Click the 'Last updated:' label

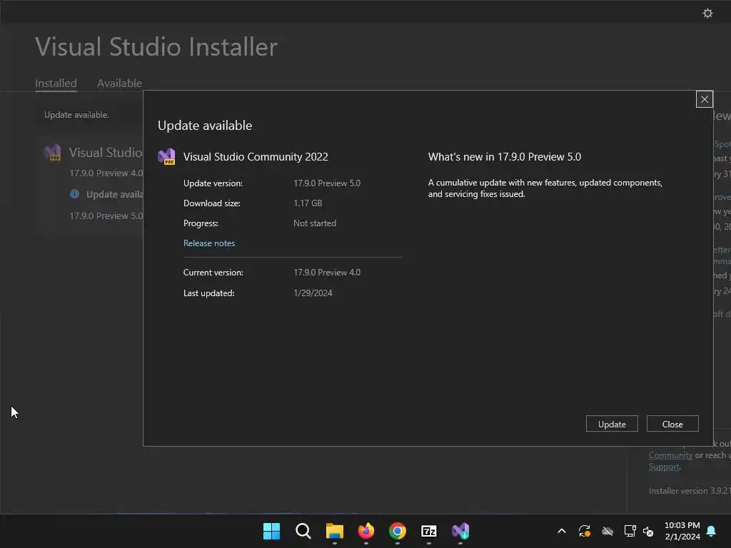[209, 293]
